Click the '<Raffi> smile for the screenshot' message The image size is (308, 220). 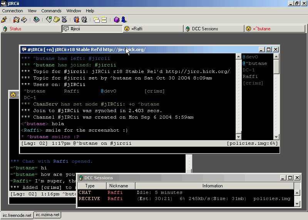pos(74,130)
